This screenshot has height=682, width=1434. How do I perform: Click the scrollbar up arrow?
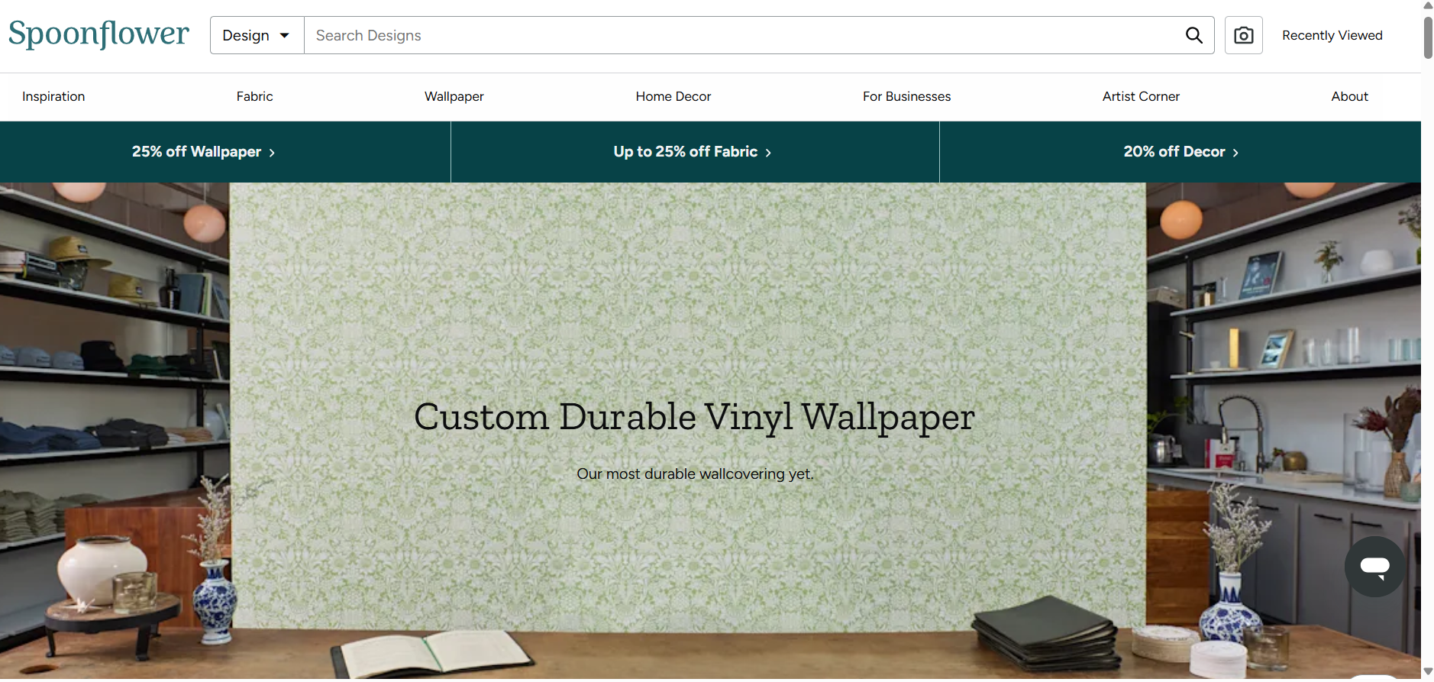click(1428, 5)
